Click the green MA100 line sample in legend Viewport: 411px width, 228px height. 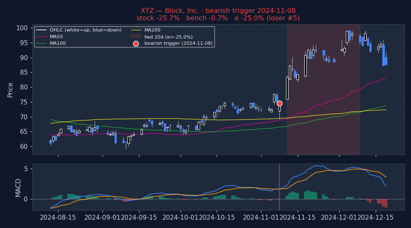[41, 43]
